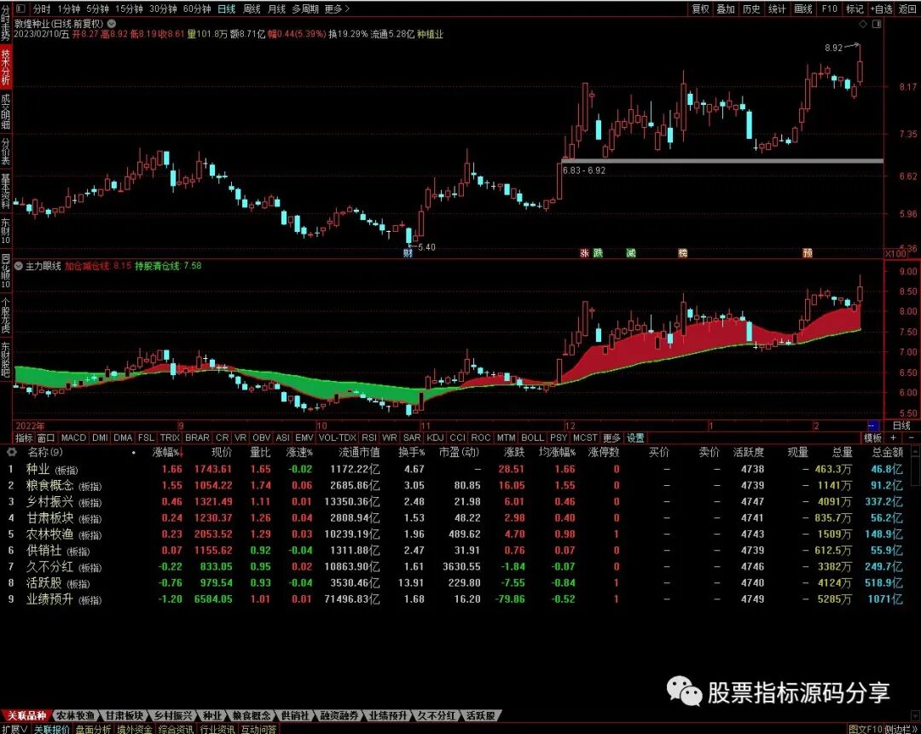
Task: Select MCST indicator
Action: point(584,437)
